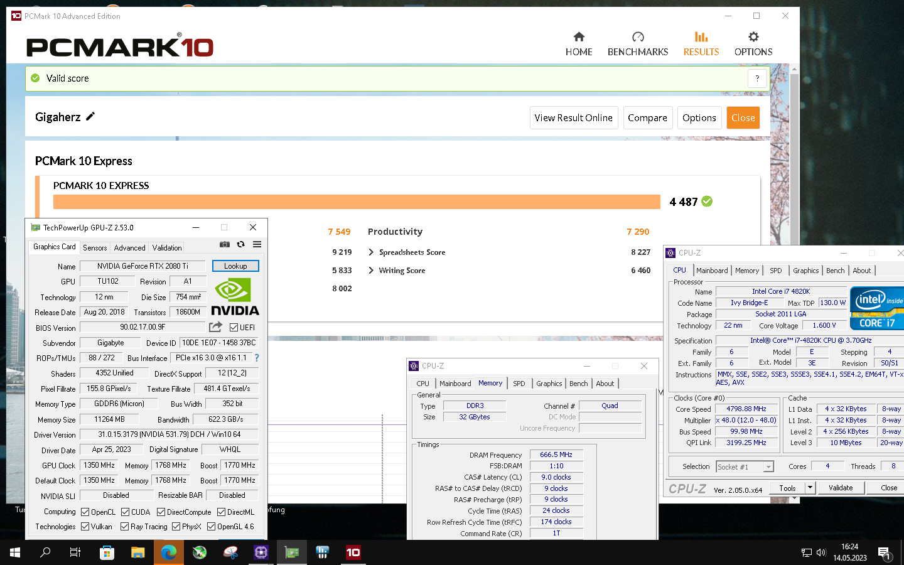Switch to PCMark 10 taskbar icon

click(x=353, y=552)
